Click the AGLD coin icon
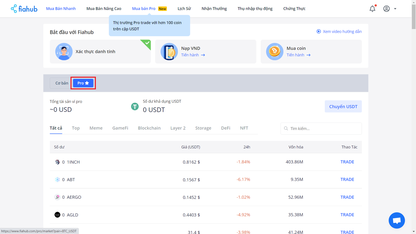This screenshot has width=416, height=234. (58, 215)
